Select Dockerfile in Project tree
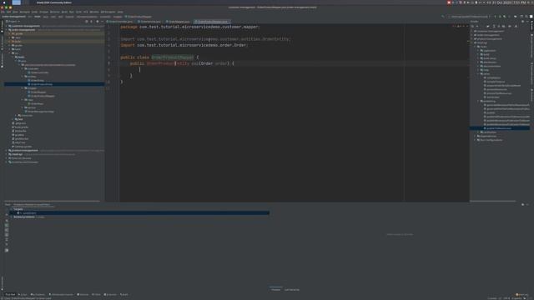The image size is (534, 300). (20, 131)
